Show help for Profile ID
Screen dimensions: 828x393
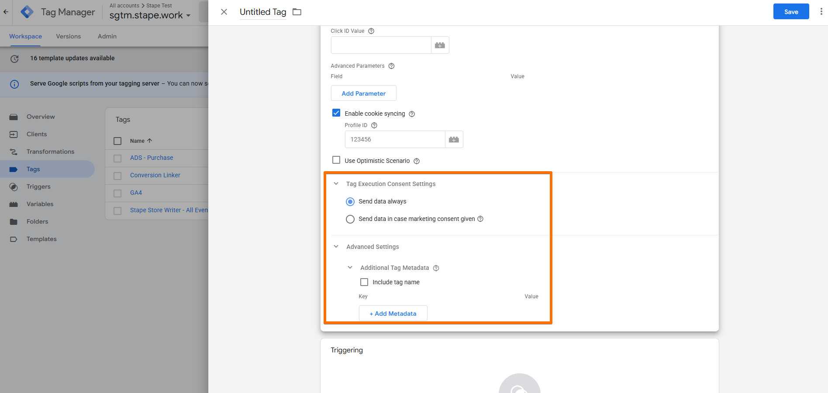point(374,125)
